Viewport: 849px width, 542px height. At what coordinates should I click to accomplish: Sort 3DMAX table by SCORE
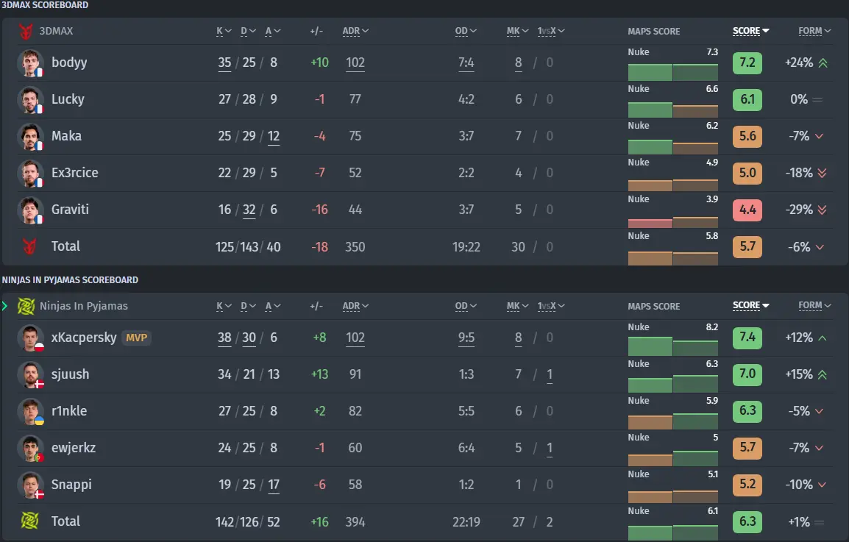[751, 32]
